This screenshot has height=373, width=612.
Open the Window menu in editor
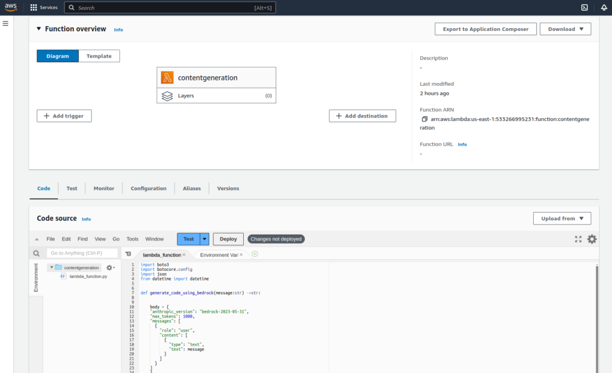coord(155,239)
